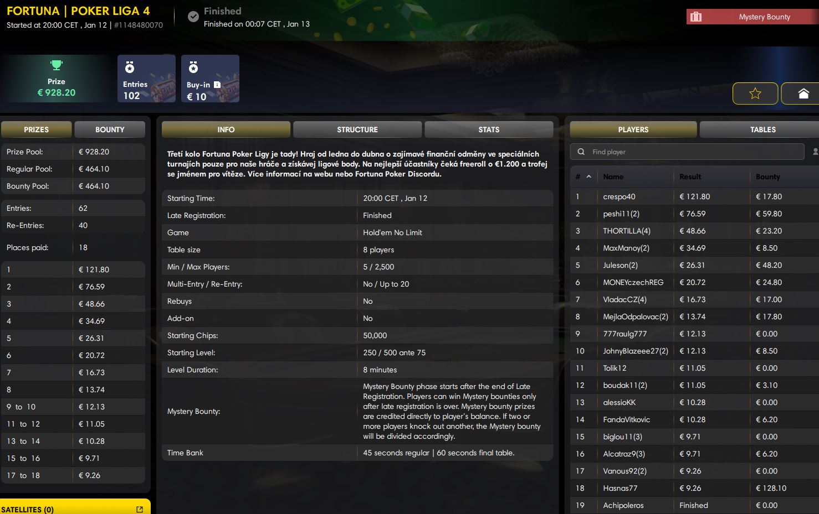Sort player list by Bounty column
819x514 pixels.
tap(767, 176)
